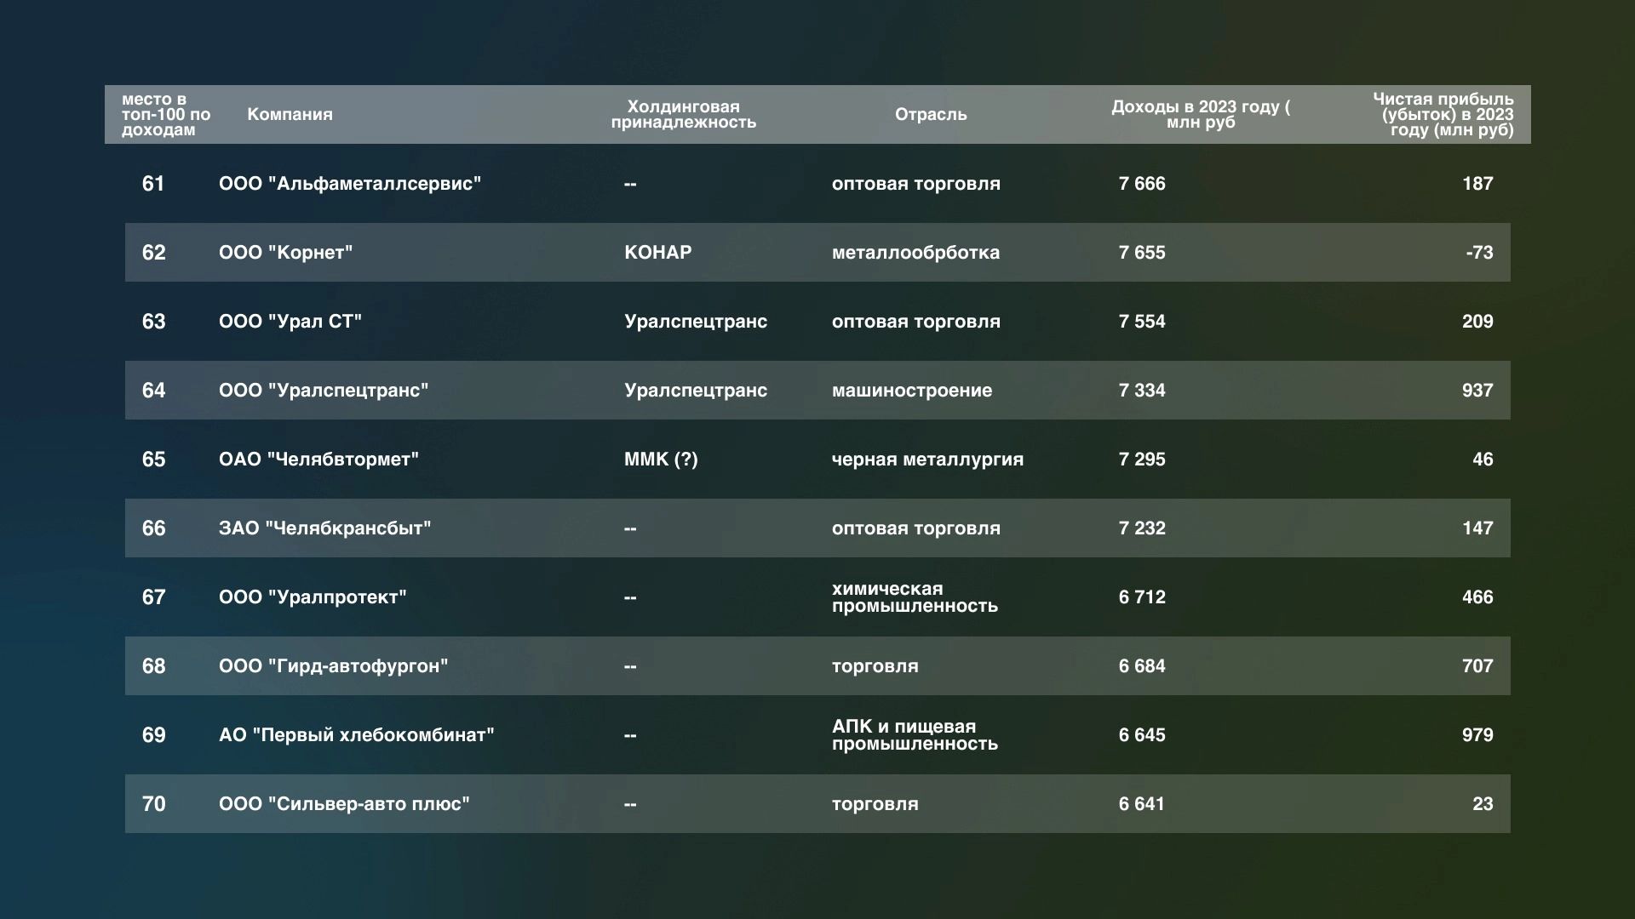Select ООО "Урал СТ" company name
Screen dimensions: 1635x919
(290, 322)
